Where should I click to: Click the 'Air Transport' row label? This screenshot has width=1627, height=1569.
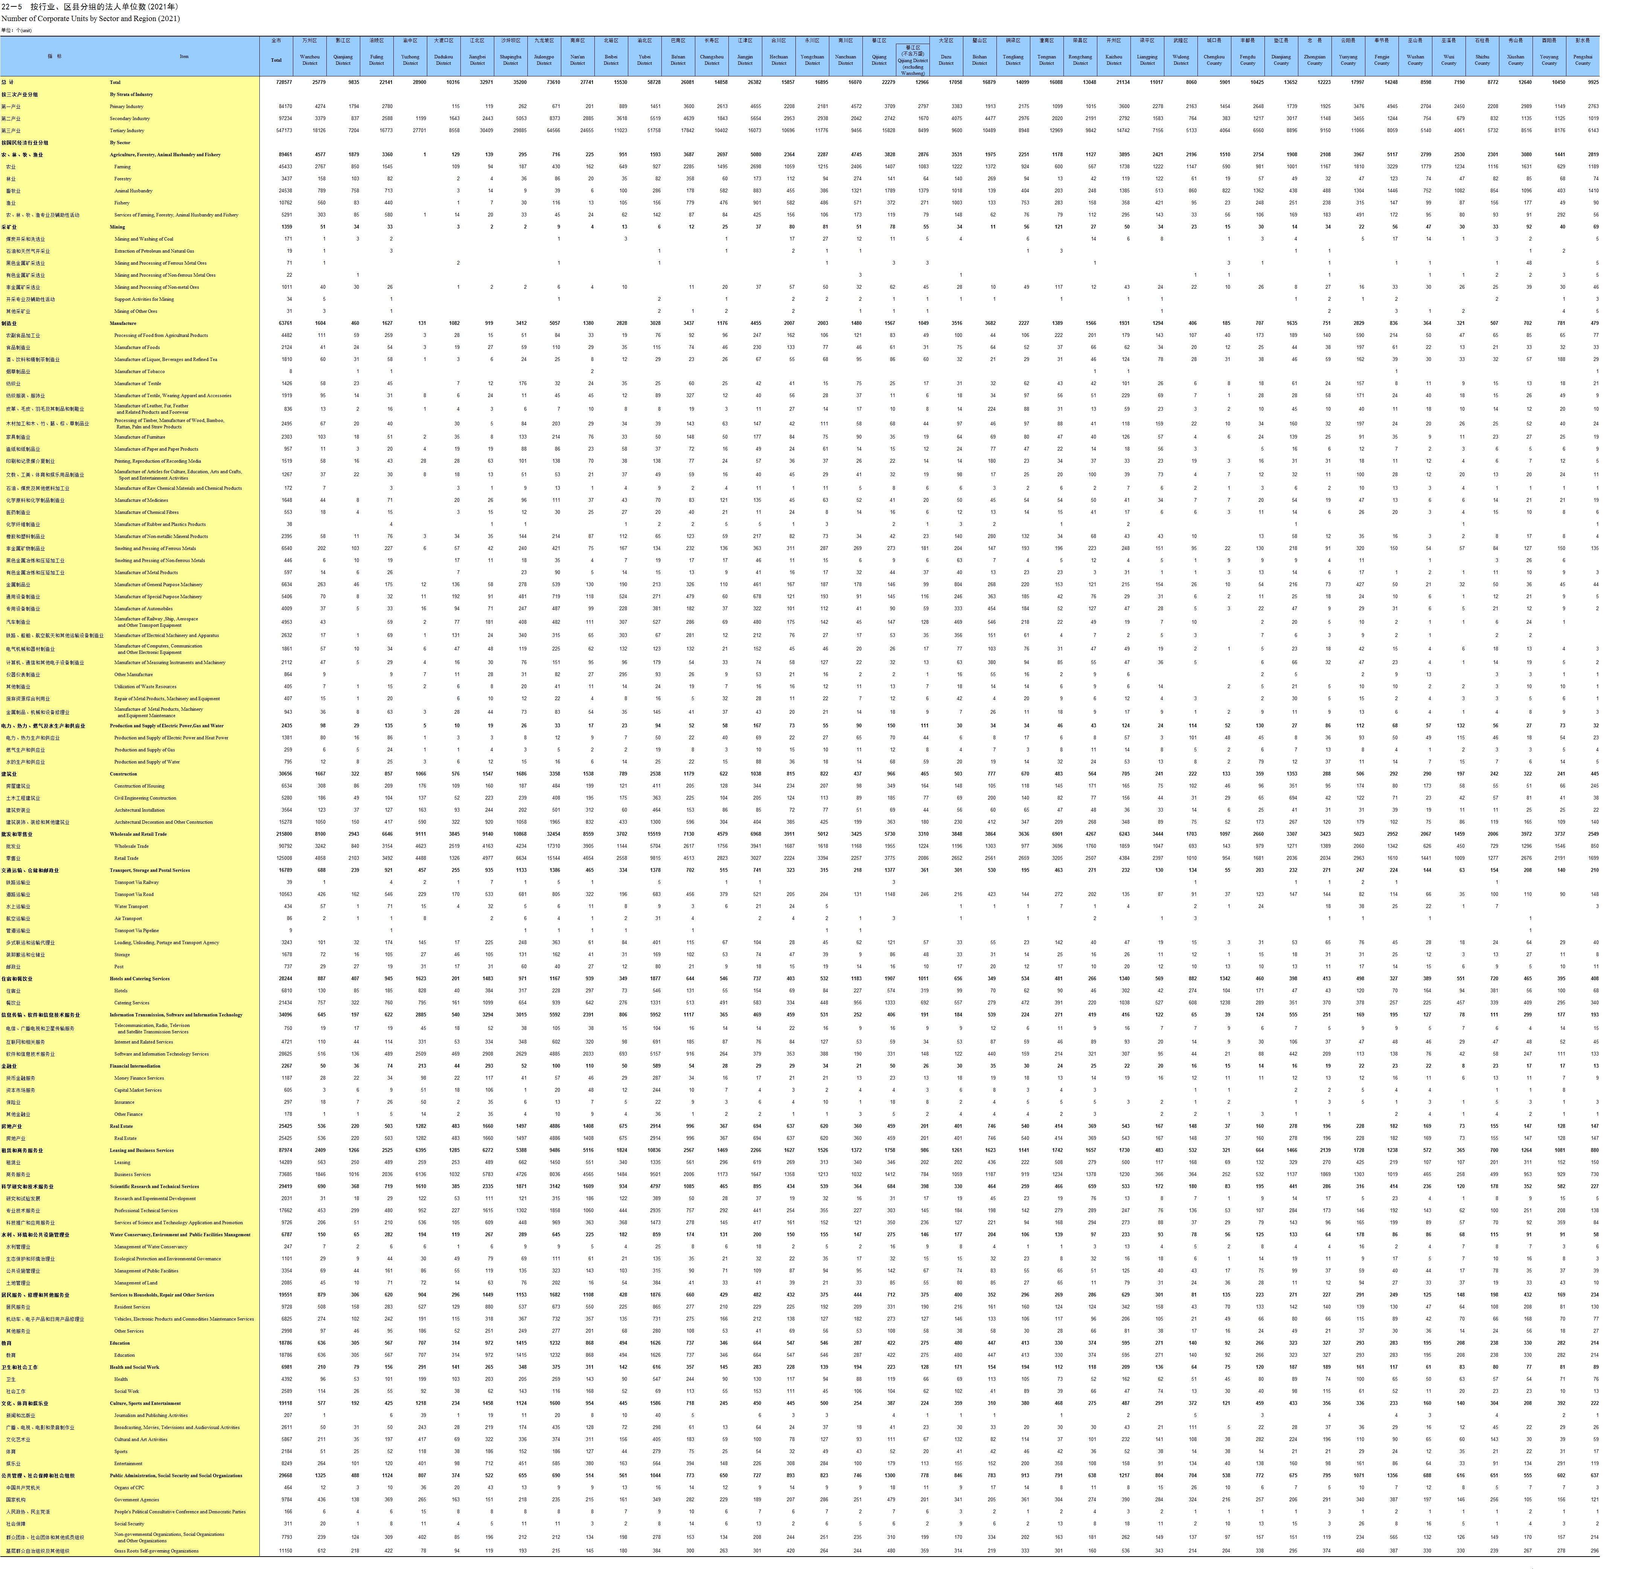[x=128, y=919]
